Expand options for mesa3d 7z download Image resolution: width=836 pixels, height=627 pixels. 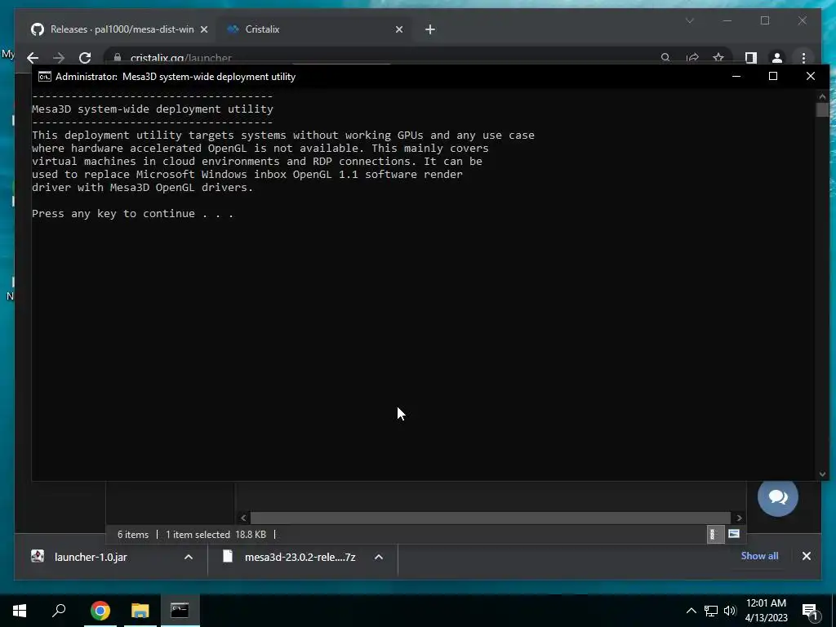[x=379, y=557]
